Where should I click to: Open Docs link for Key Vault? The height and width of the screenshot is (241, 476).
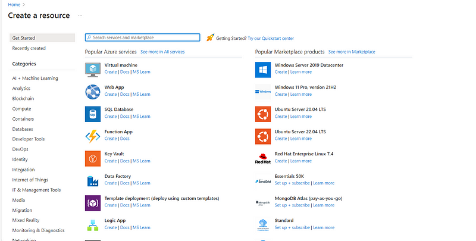coord(124,161)
